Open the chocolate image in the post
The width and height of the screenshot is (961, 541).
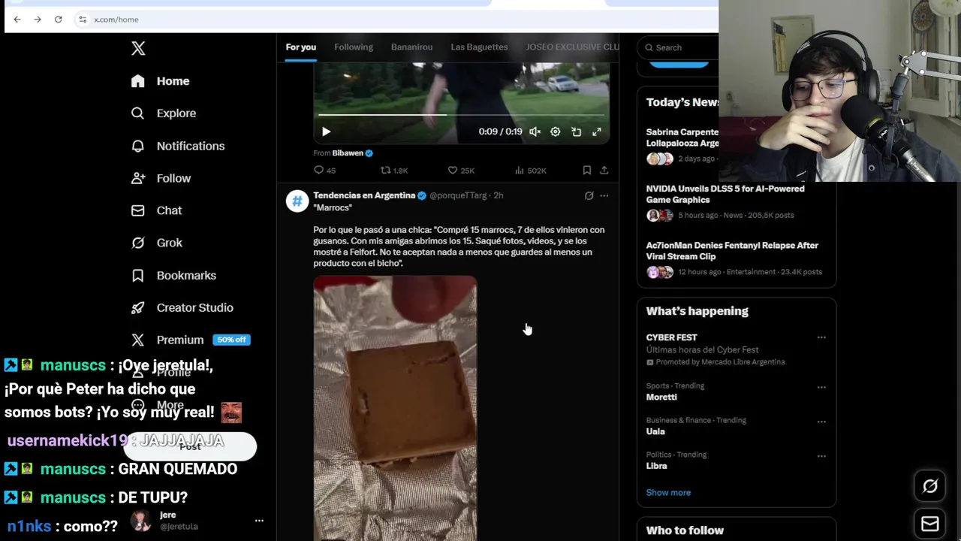coord(395,408)
